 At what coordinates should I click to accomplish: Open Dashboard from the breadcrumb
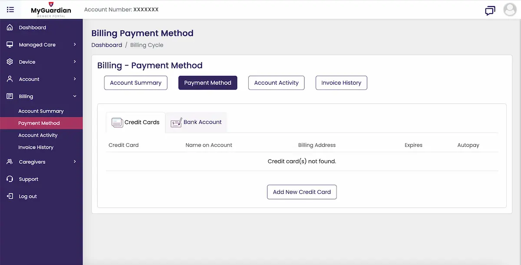[x=107, y=45]
